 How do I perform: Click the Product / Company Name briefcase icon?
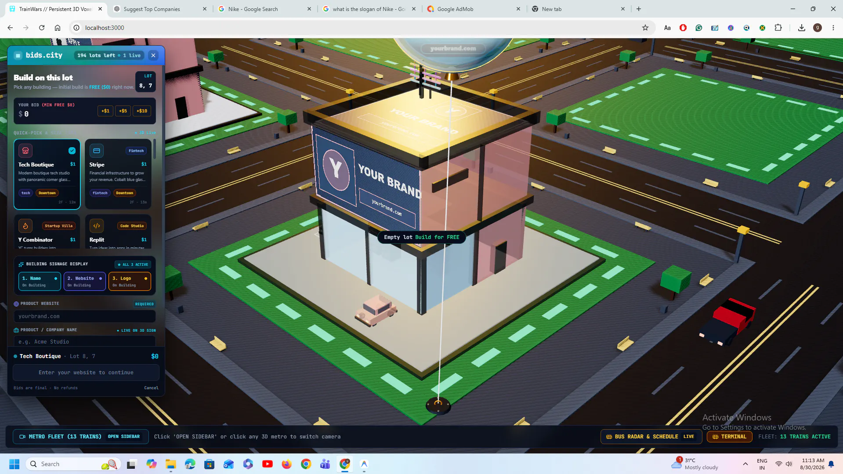16,330
